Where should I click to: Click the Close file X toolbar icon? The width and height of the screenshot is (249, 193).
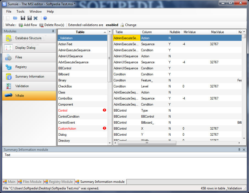click(x=36, y=18)
